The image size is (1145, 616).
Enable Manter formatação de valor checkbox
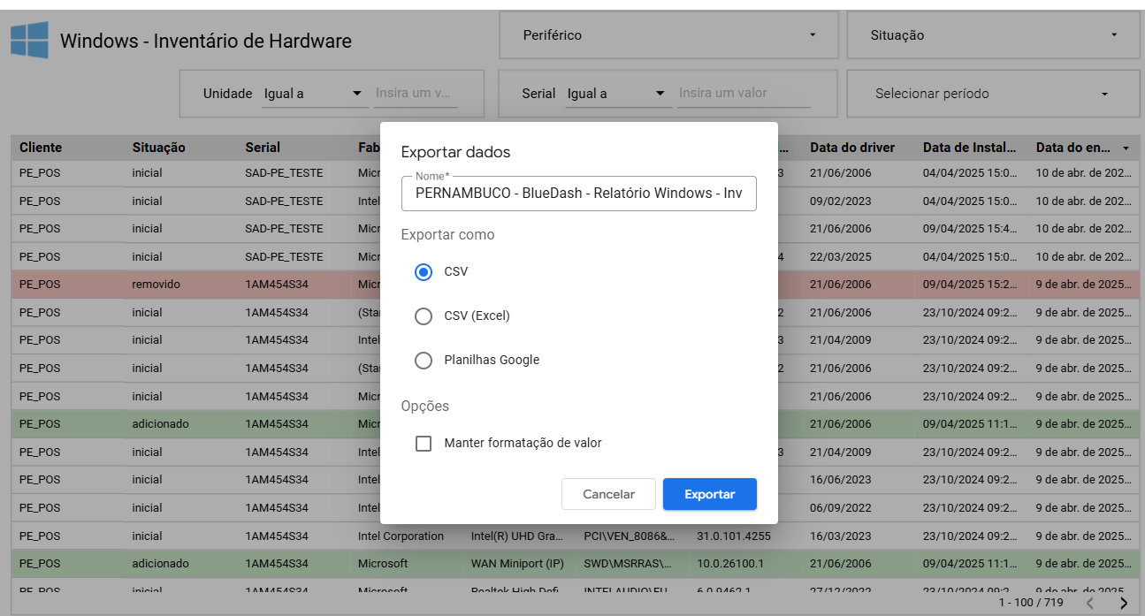(x=424, y=444)
